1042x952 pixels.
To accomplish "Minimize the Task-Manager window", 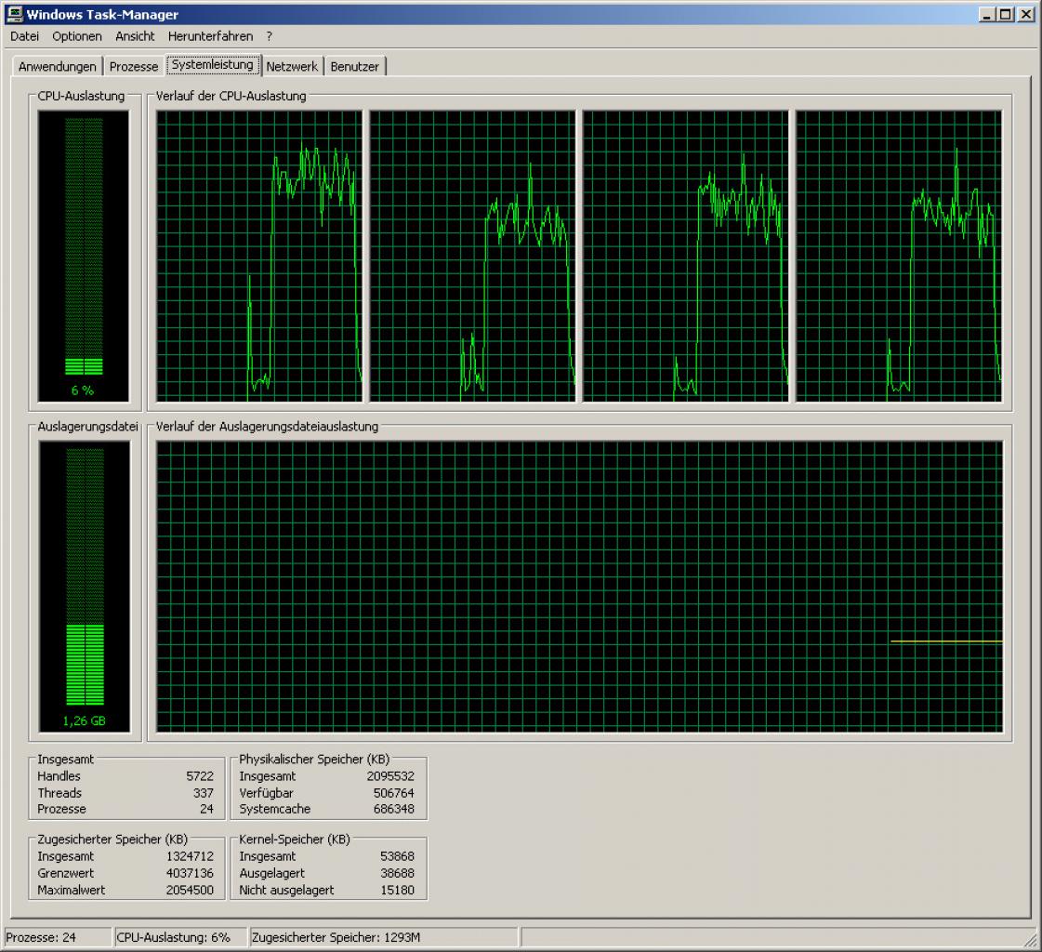I will (987, 14).
